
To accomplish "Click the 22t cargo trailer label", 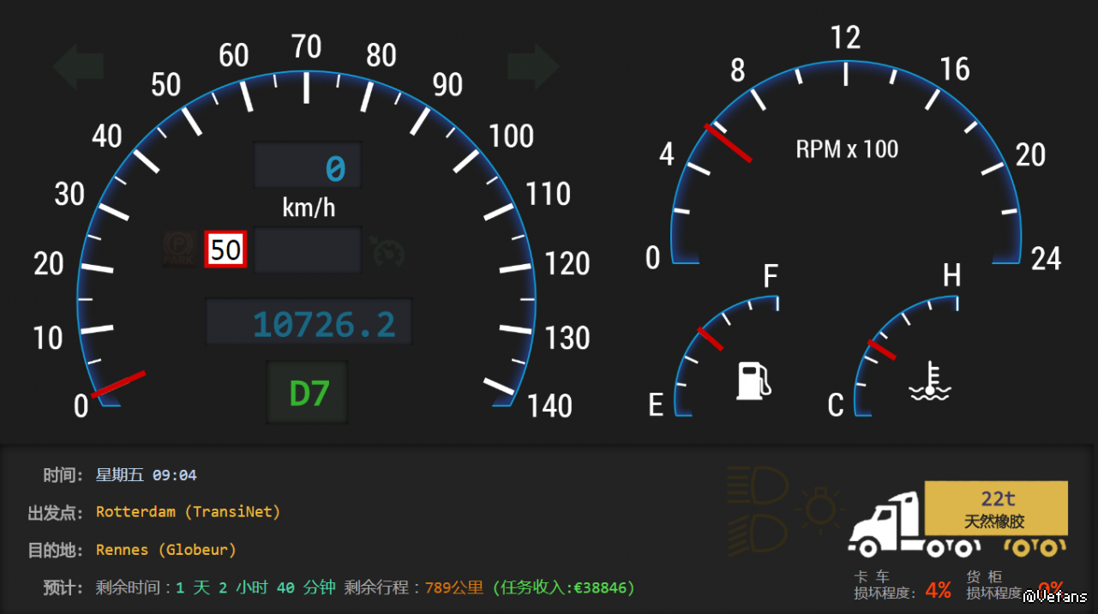I will click(996, 509).
